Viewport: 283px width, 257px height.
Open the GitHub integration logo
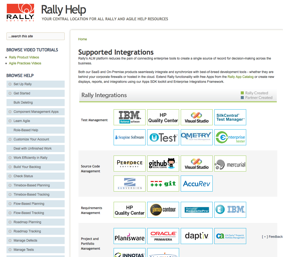click(x=163, y=164)
